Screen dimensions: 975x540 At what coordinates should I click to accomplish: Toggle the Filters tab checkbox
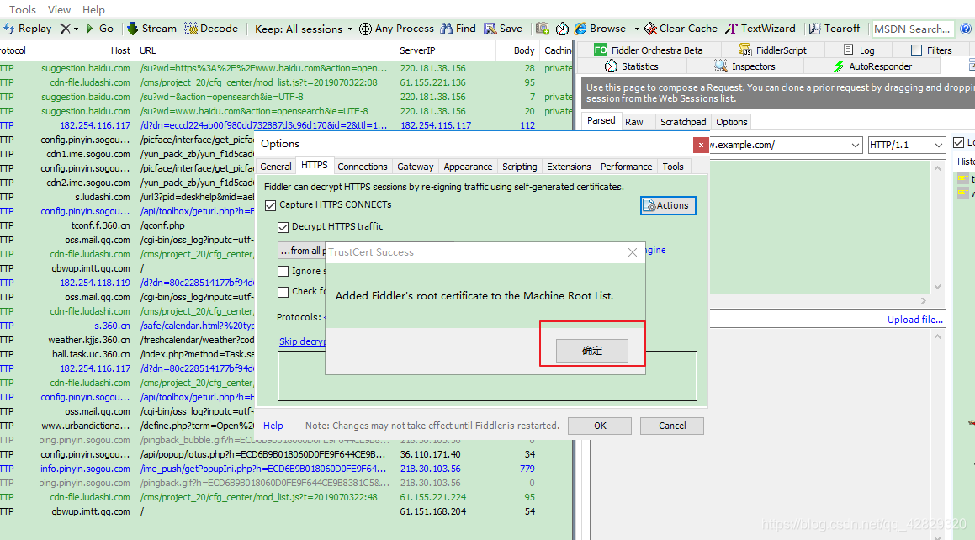coord(917,50)
